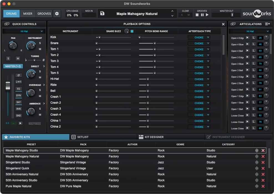This screenshot has width=274, height=194.
Task: Click the save preset floppy disk icon
Action: pyautogui.click(x=102, y=14)
